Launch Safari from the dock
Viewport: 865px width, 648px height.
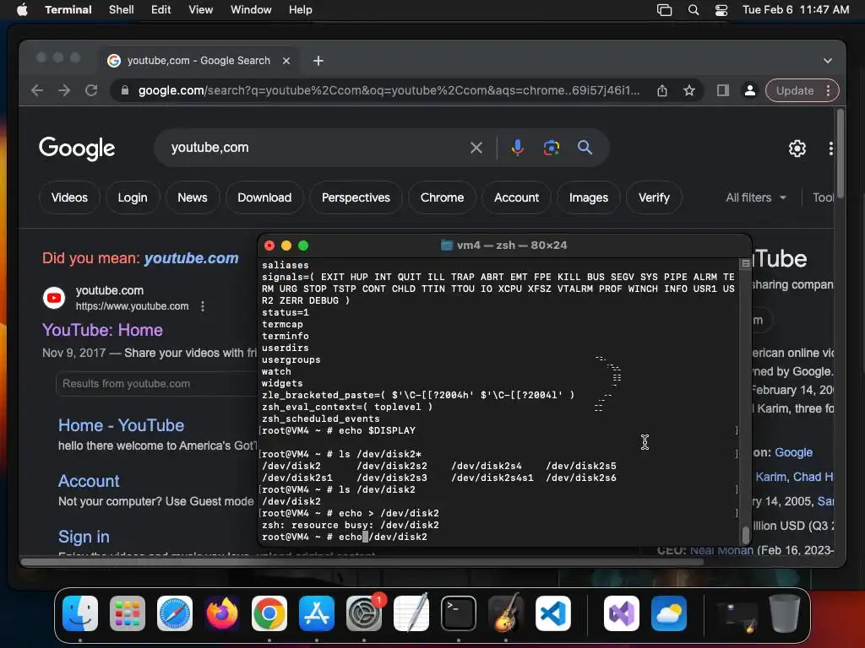[x=175, y=613]
